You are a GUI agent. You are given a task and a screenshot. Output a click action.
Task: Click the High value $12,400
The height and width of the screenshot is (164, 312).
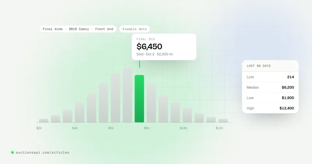287,108
